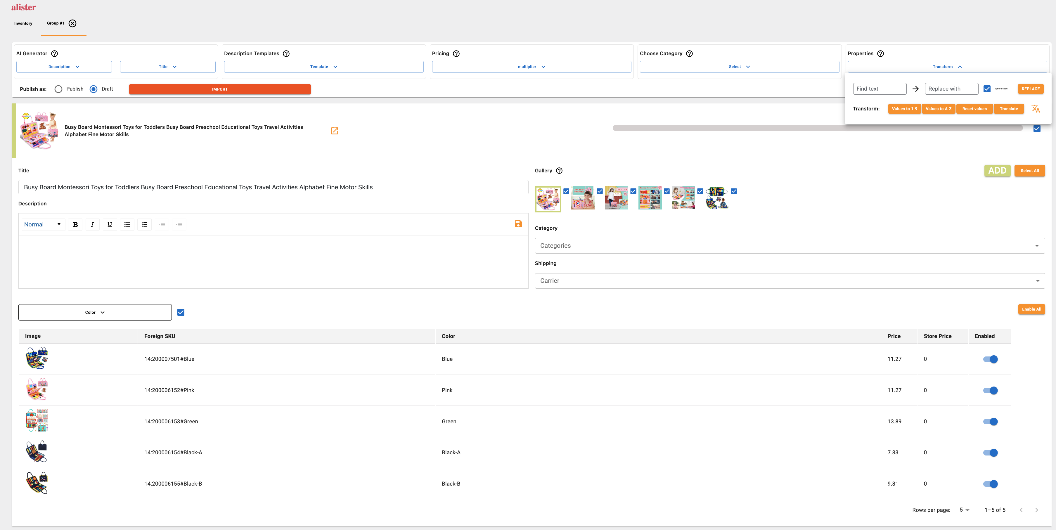
Task: Click the product Title input field
Action: click(x=273, y=187)
